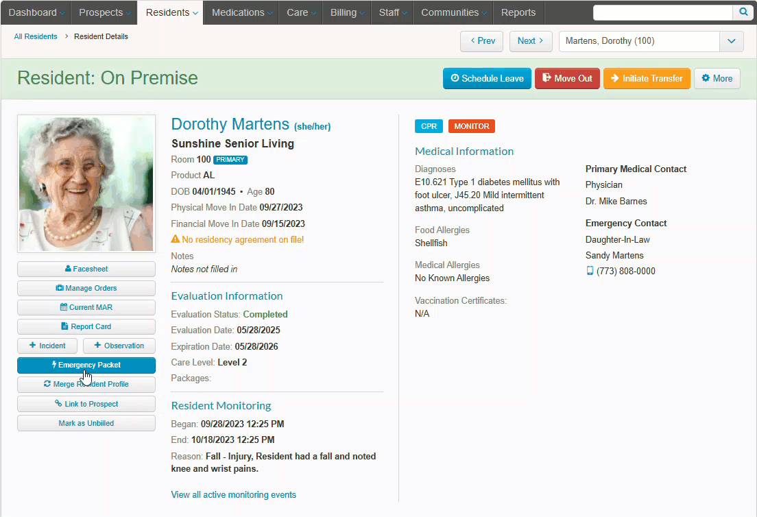
Task: Click the Evaluation Information section heading
Action: click(227, 296)
